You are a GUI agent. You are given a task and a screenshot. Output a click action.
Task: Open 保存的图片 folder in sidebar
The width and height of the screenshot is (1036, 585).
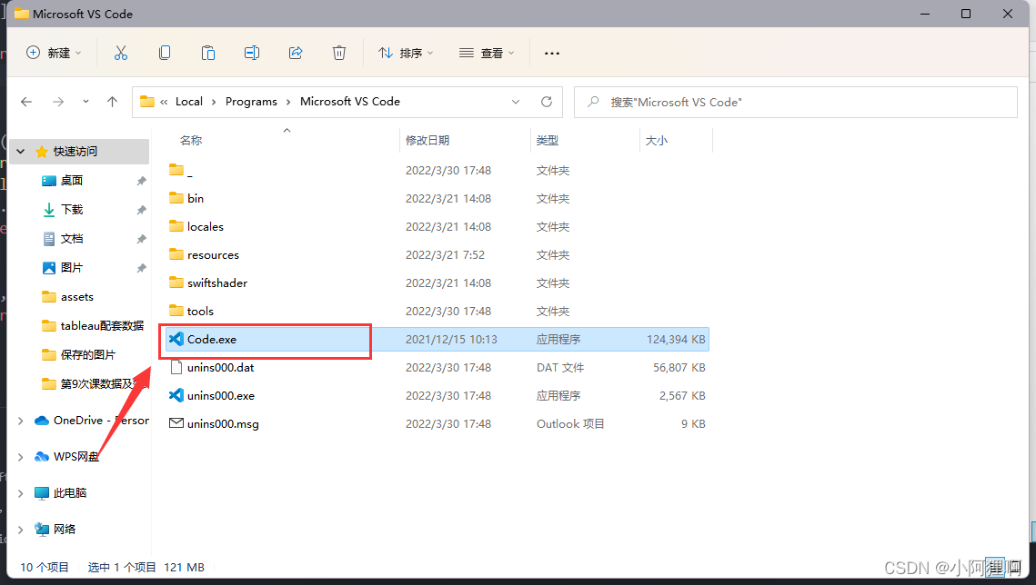click(x=88, y=355)
